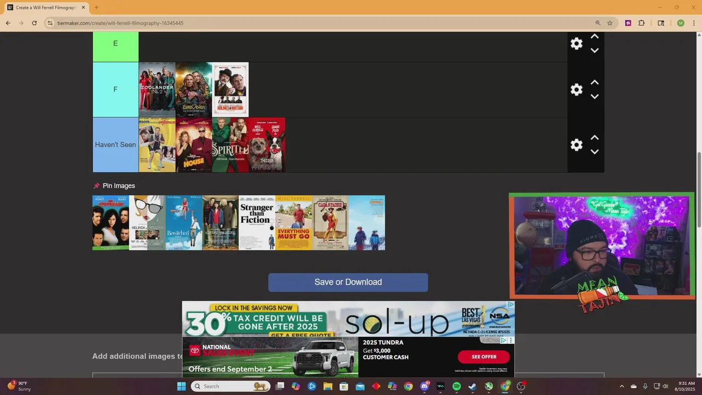Move Haven't Seen row up

[595, 138]
